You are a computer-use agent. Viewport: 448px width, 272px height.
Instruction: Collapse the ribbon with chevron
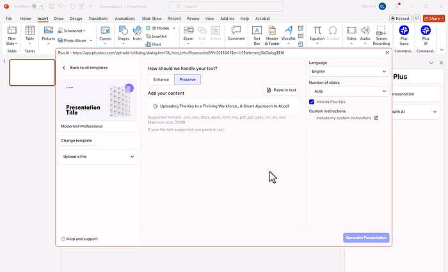pyautogui.click(x=442, y=50)
